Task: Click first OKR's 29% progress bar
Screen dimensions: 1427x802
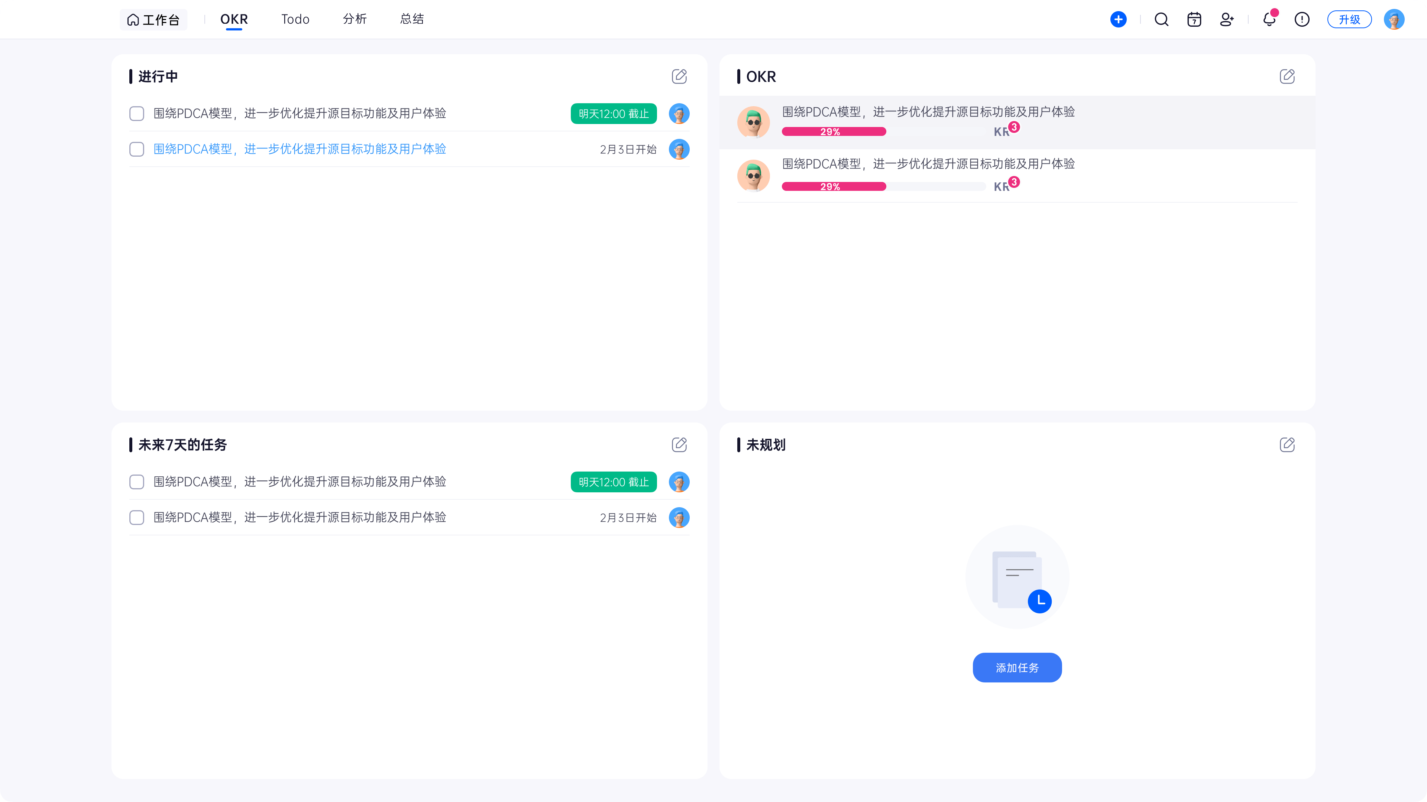Action: point(833,132)
